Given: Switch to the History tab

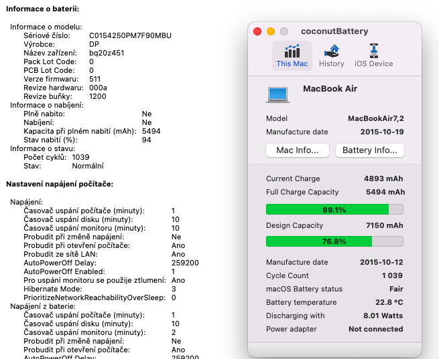Looking at the screenshot, I should coord(332,56).
